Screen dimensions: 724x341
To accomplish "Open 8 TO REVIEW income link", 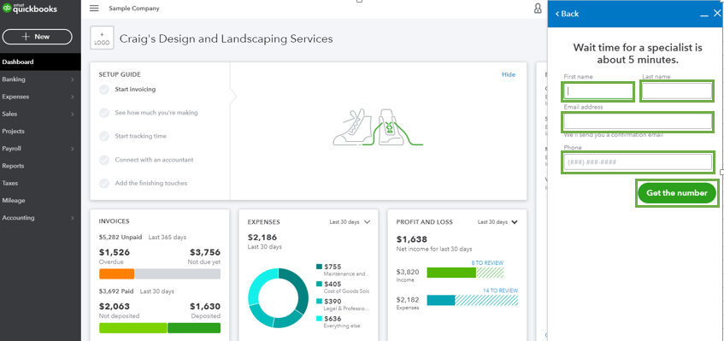I will coord(487,263).
